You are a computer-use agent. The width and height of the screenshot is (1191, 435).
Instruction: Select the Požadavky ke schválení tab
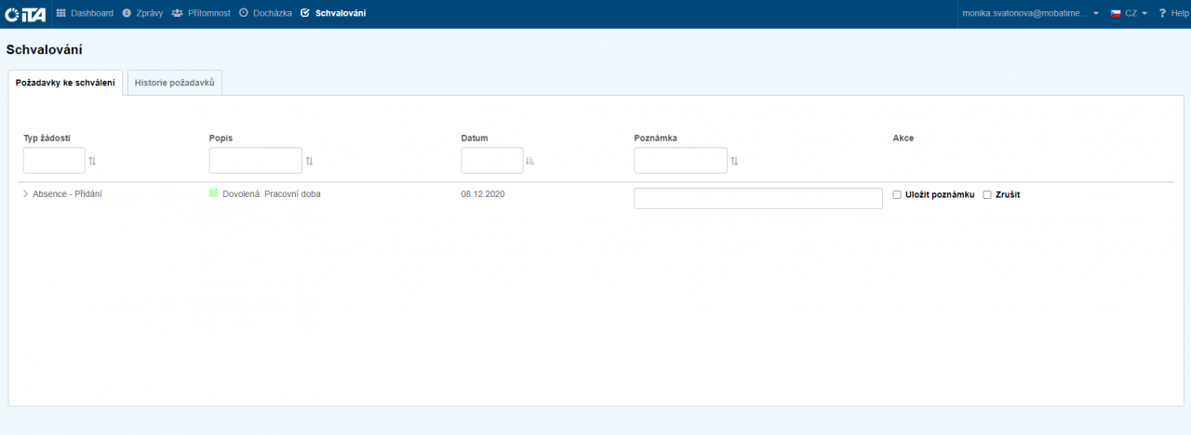(x=65, y=83)
